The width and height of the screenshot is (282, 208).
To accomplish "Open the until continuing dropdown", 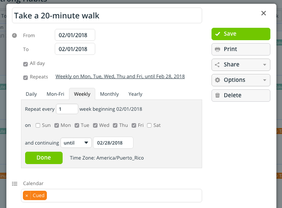I will click(76, 143).
